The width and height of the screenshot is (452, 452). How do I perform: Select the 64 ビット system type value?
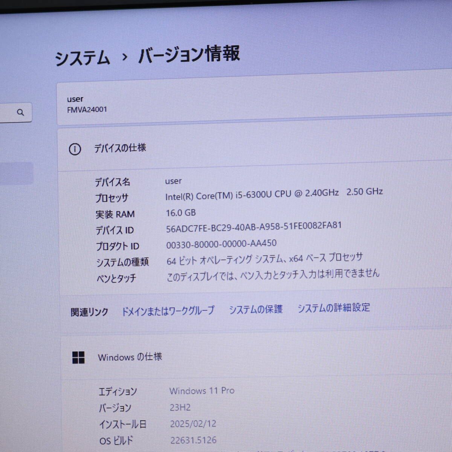point(264,259)
